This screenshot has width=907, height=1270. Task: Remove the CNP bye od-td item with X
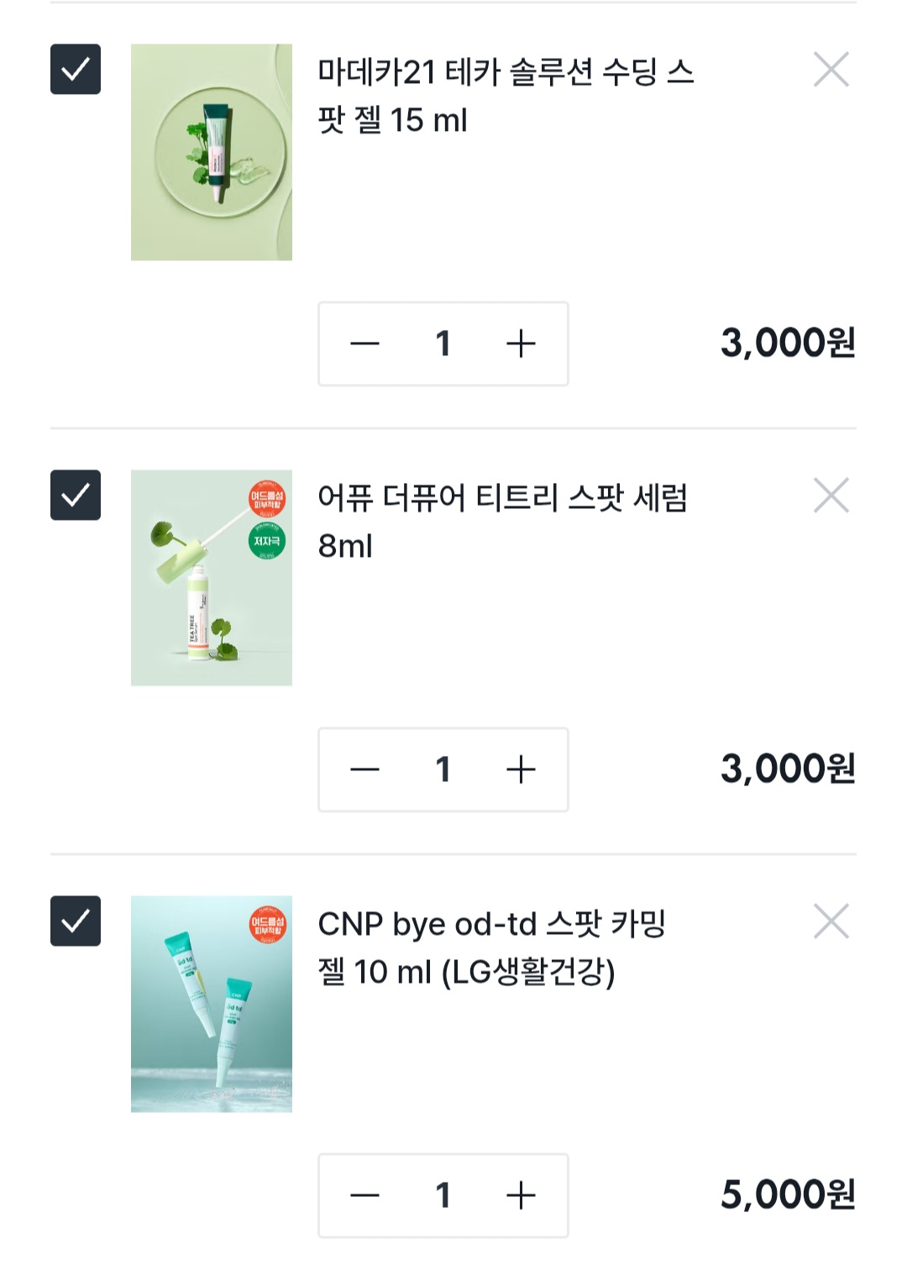tap(831, 921)
